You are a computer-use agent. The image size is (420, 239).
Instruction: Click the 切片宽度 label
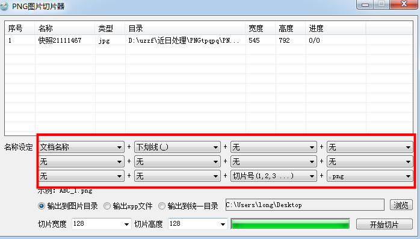[52, 224]
